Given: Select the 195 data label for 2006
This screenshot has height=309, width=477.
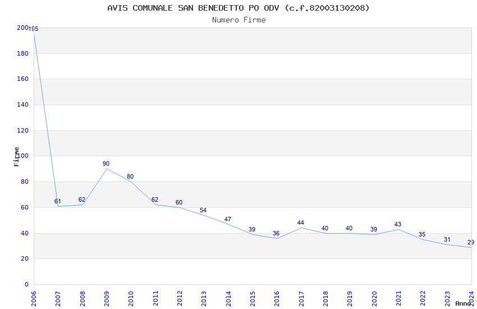Looking at the screenshot, I should (33, 29).
